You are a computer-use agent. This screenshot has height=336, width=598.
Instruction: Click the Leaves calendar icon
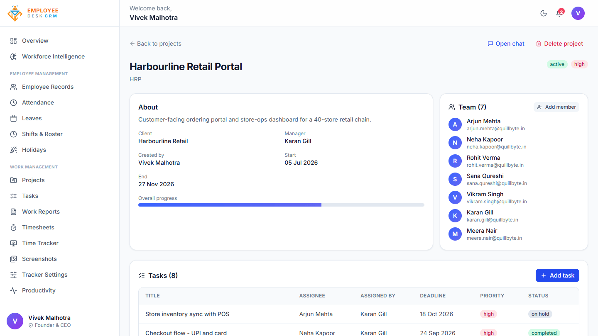(14, 118)
